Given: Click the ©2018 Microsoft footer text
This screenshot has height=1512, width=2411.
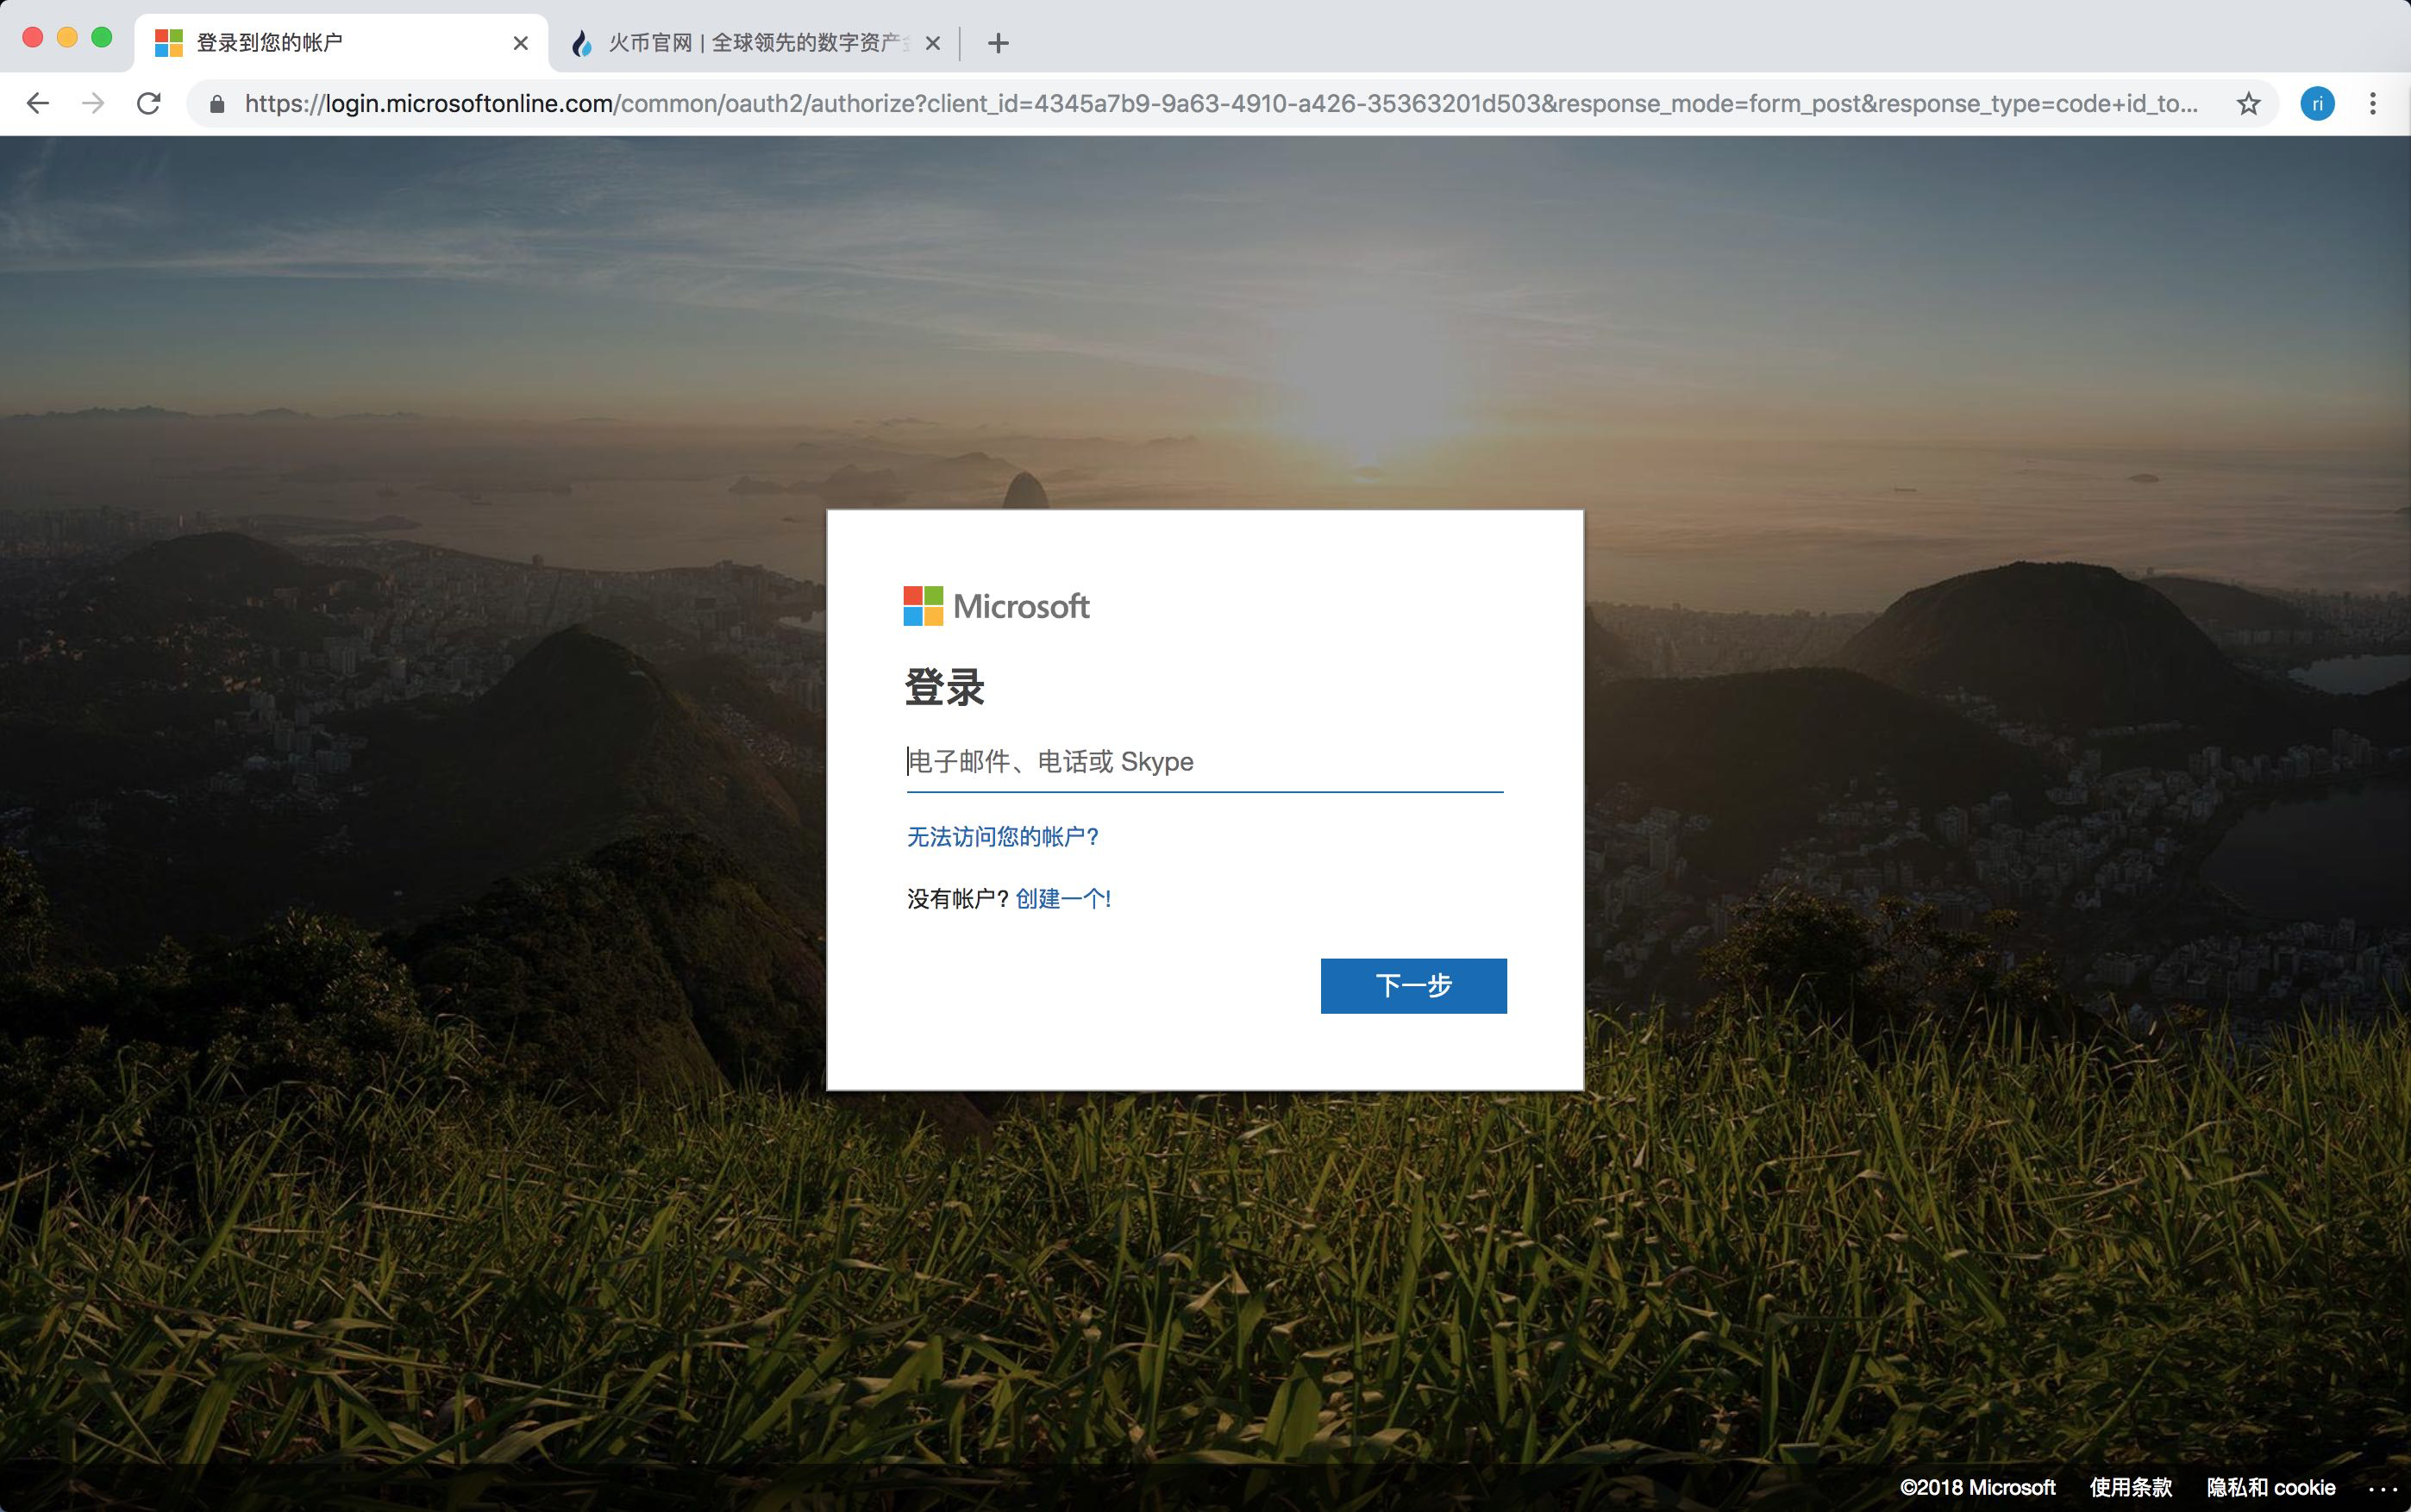Looking at the screenshot, I should 1977,1487.
